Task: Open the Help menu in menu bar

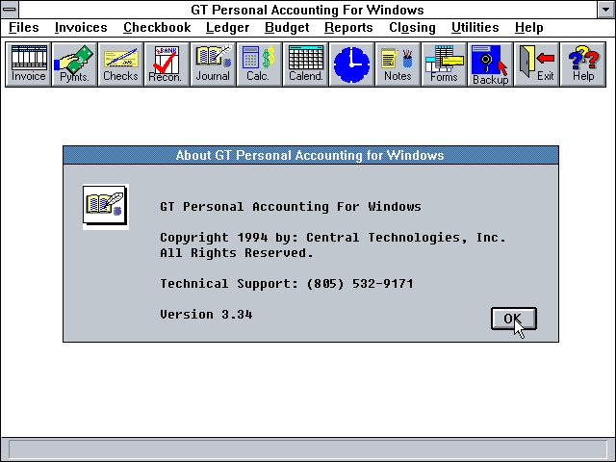Action: click(x=529, y=28)
